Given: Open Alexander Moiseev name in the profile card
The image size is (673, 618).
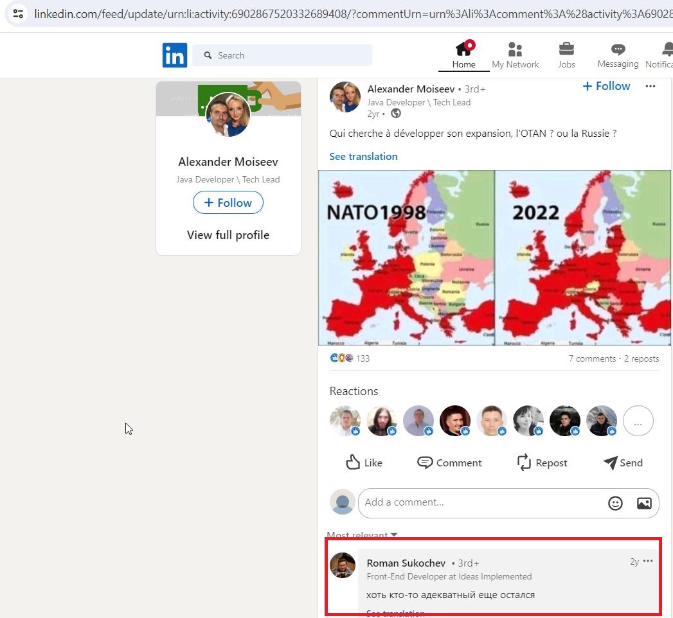Looking at the screenshot, I should 228,162.
